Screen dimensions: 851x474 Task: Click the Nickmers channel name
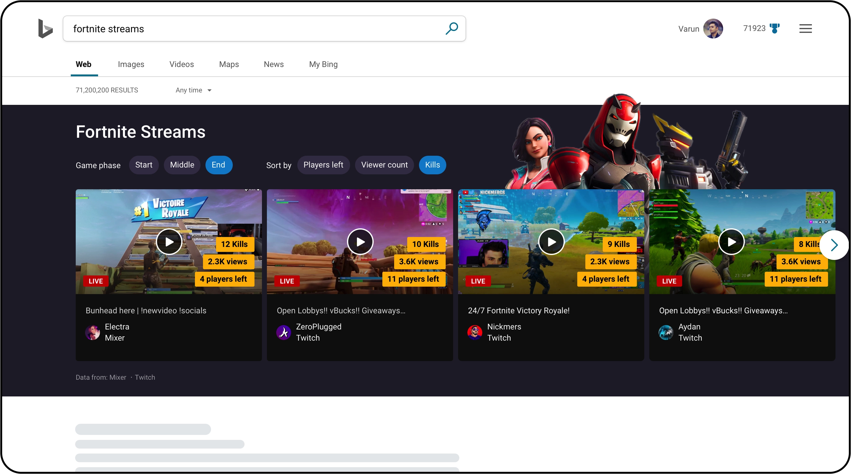click(x=504, y=326)
